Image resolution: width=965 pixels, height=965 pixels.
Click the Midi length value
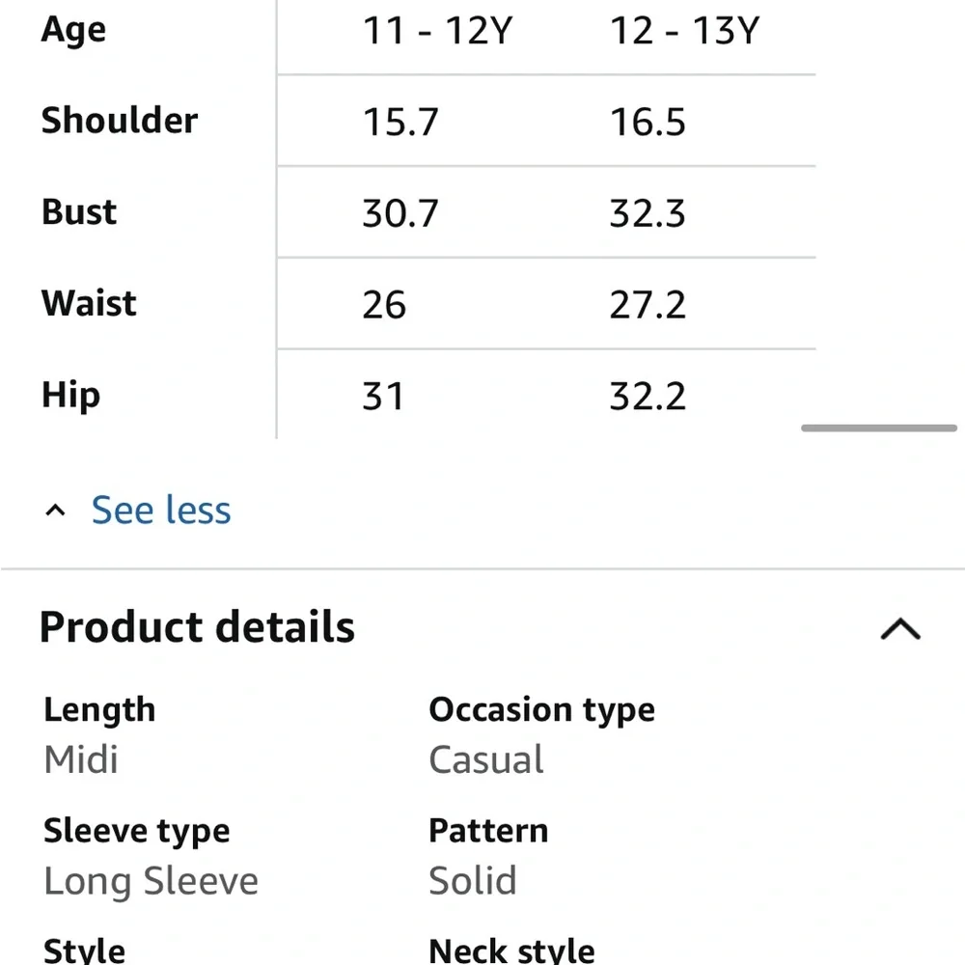81,759
